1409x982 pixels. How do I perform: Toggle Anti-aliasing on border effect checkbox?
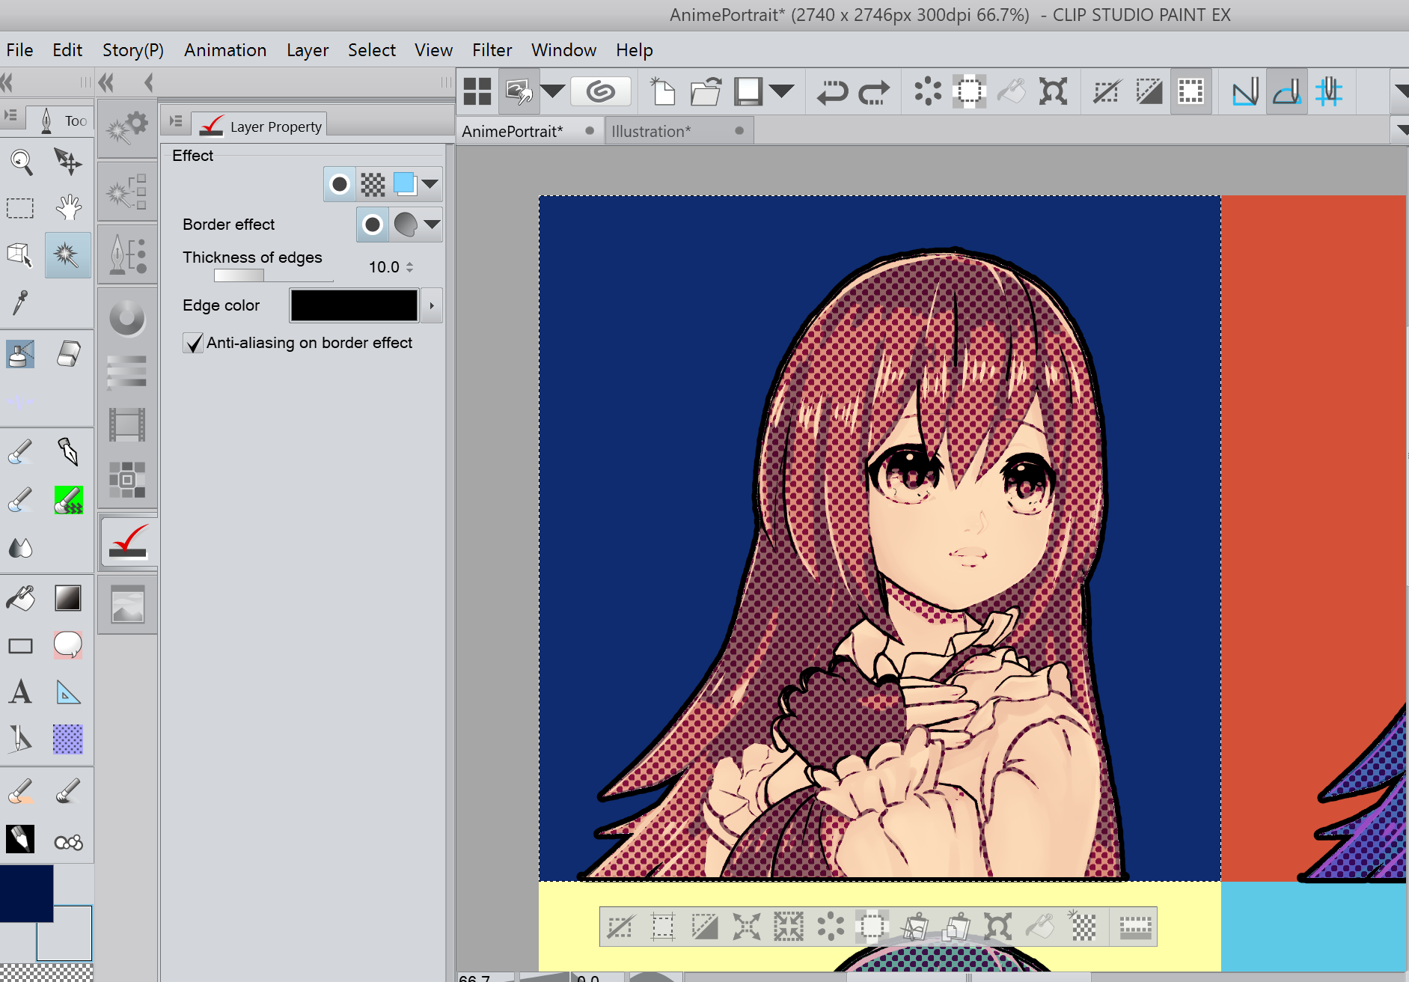pyautogui.click(x=193, y=344)
